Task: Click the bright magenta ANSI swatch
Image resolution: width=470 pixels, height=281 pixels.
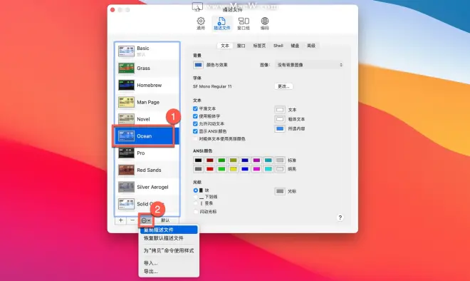Action: [256, 169]
